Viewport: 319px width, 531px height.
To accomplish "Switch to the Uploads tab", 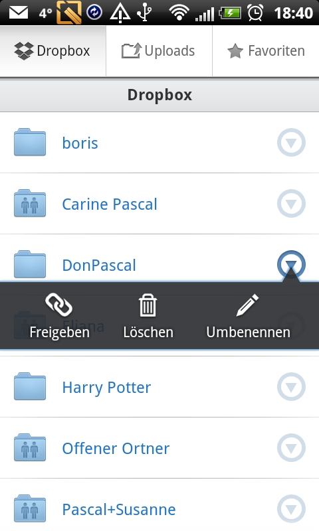I will [x=159, y=51].
